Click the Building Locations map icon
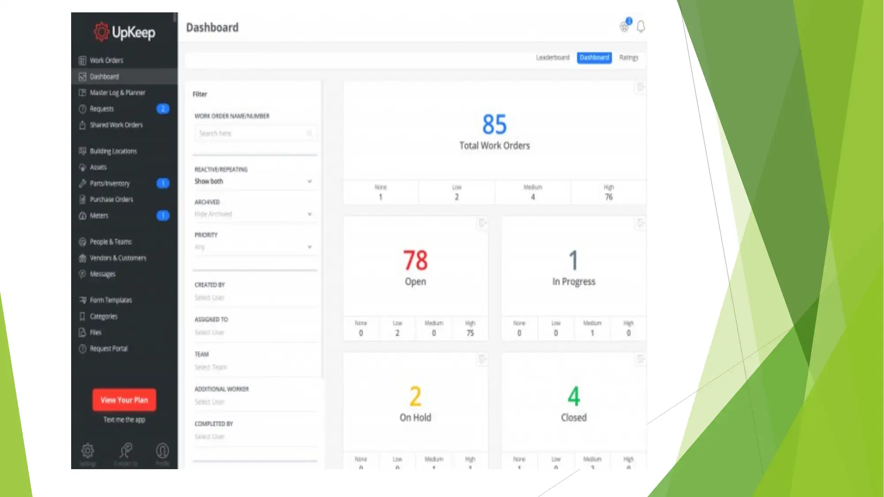 pos(82,151)
